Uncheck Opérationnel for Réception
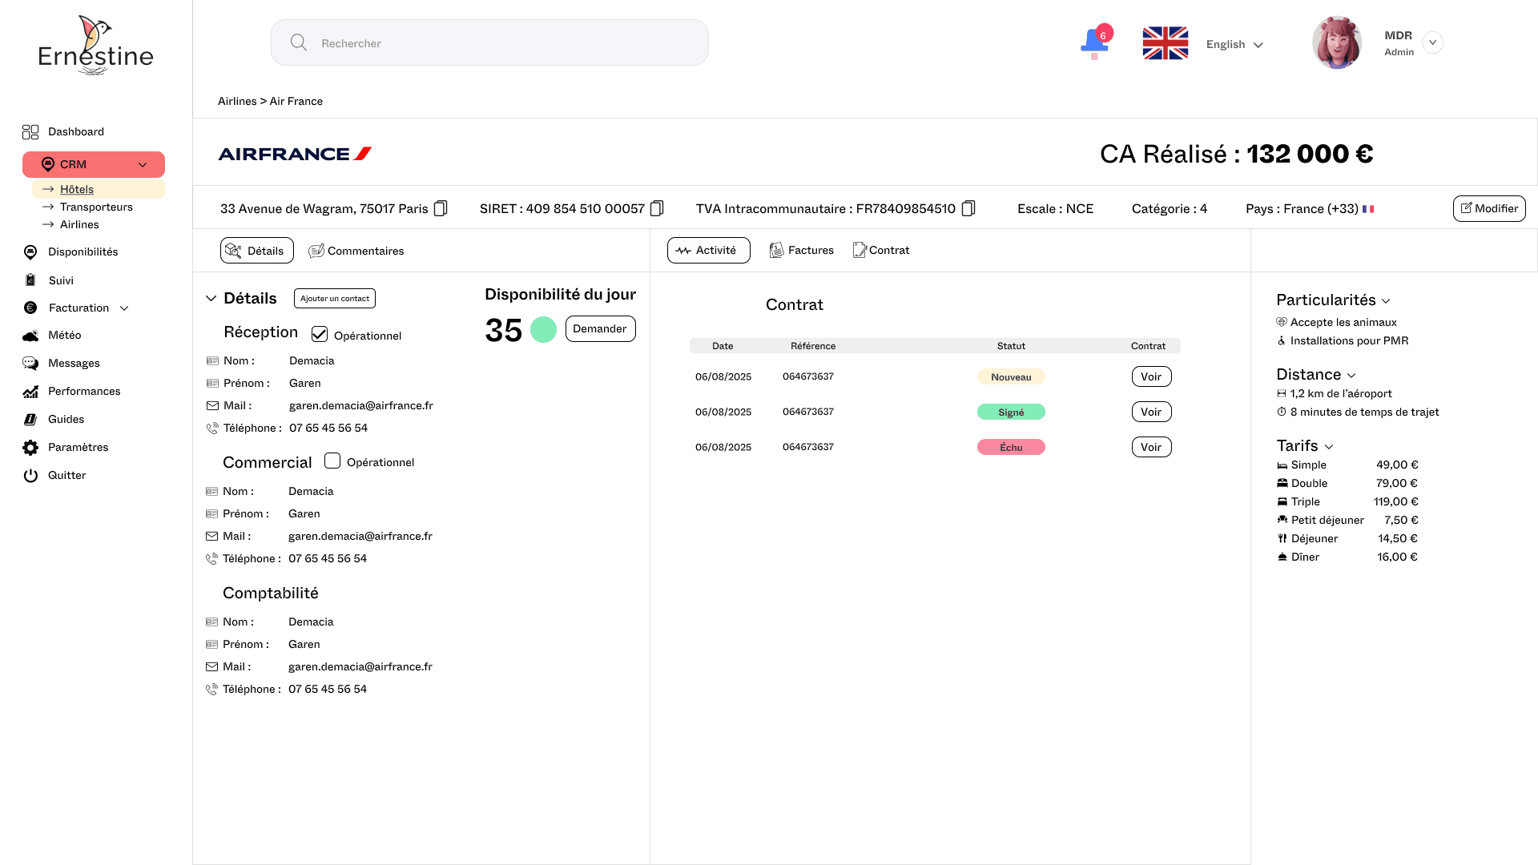Image resolution: width=1538 pixels, height=865 pixels. pyautogui.click(x=320, y=334)
